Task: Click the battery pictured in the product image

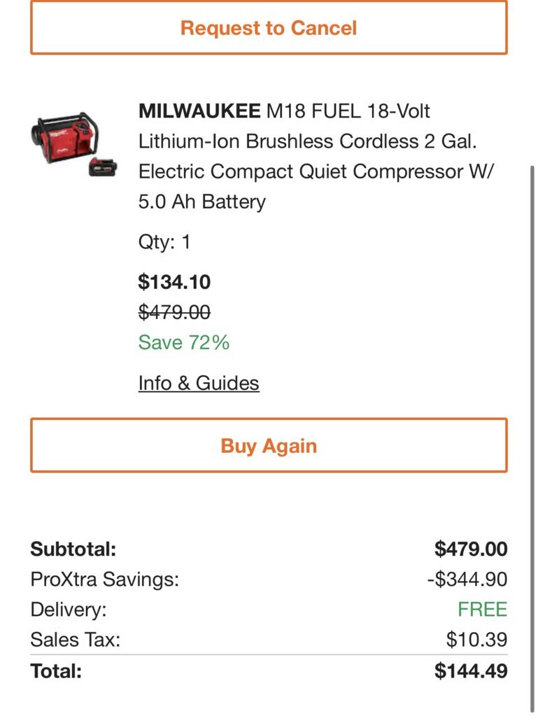Action: 103,167
